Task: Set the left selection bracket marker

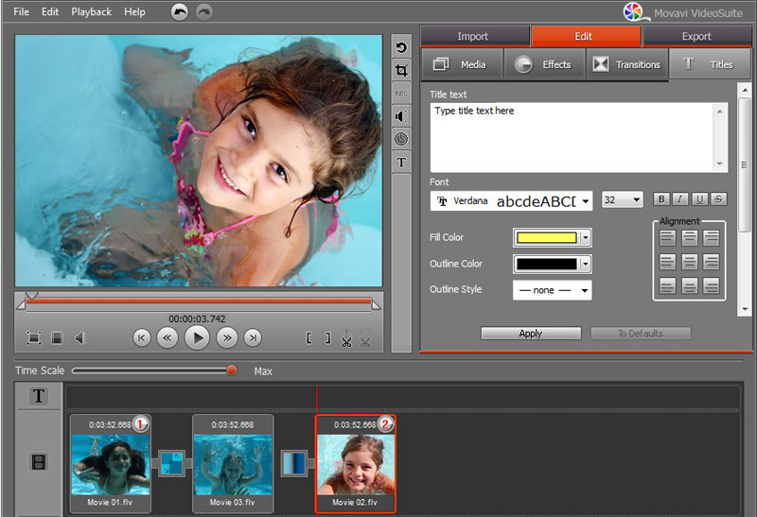Action: click(x=309, y=338)
